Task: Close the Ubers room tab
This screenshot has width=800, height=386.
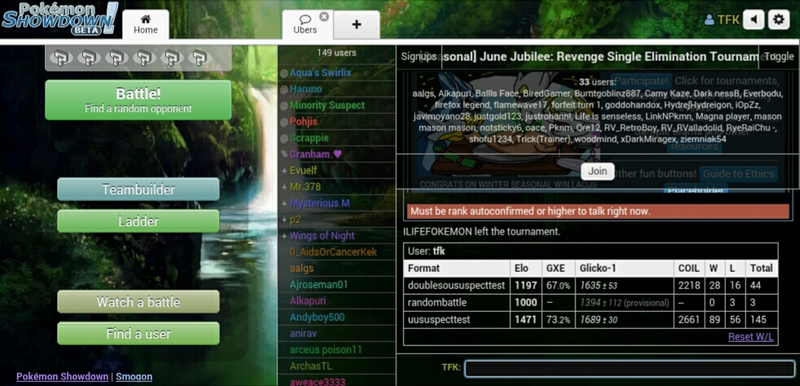Action: point(324,17)
